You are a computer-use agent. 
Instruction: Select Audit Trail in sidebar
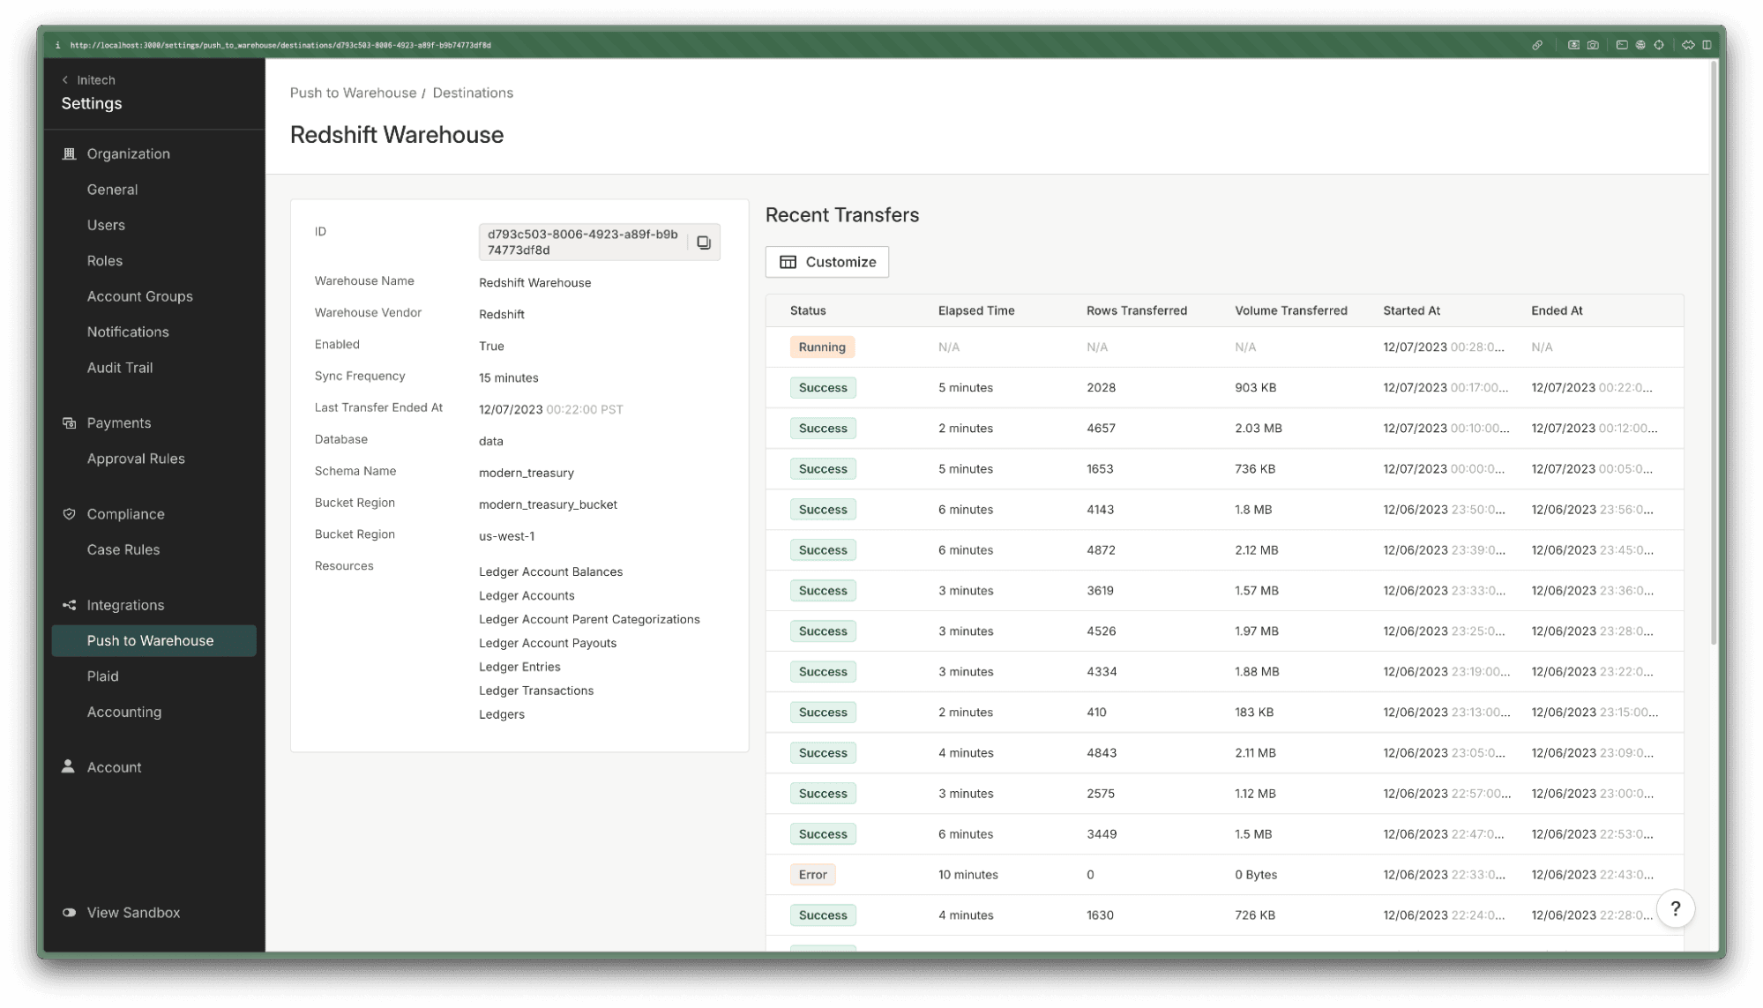119,368
